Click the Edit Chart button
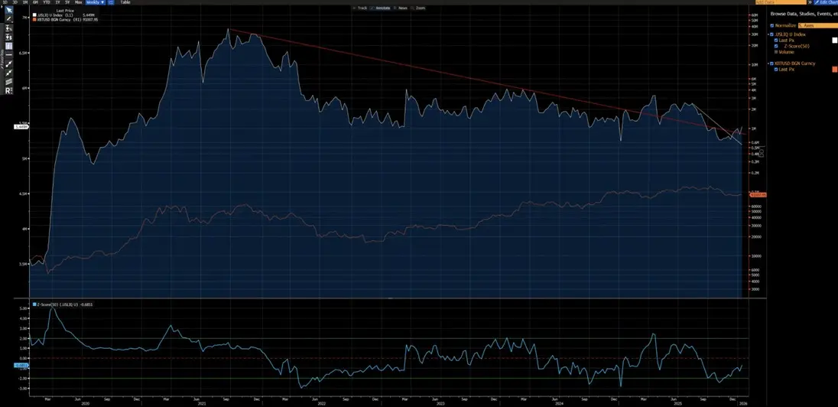 pos(827,2)
